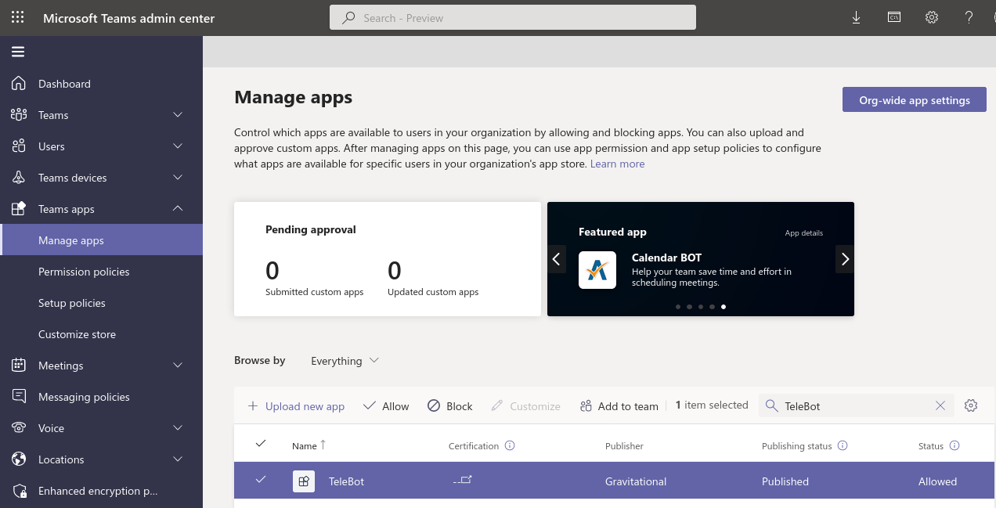Viewport: 996px width, 508px height.
Task: Open the settings gear in top bar
Action: pyautogui.click(x=931, y=17)
